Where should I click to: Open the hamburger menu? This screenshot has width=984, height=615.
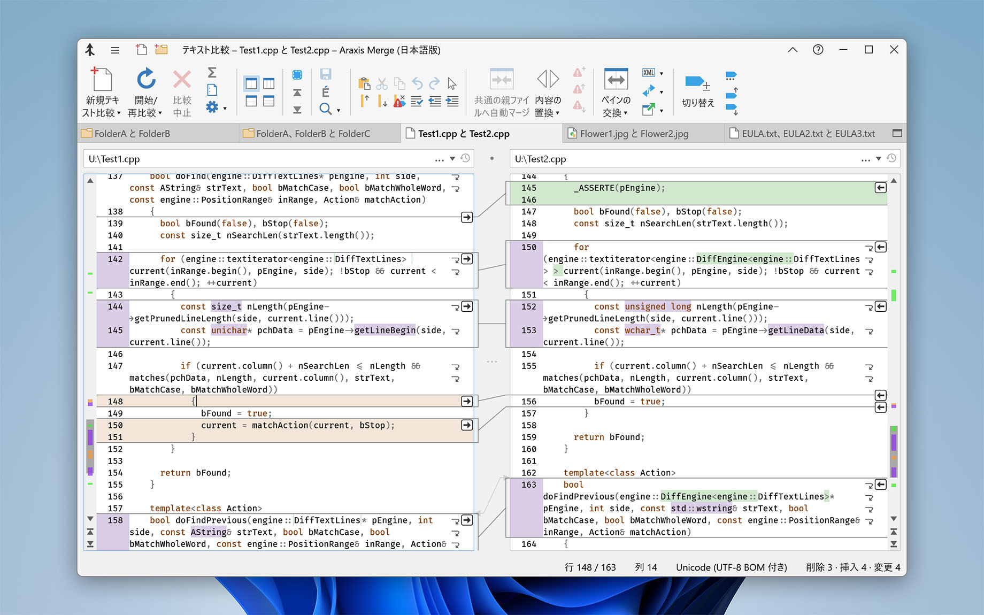115,50
